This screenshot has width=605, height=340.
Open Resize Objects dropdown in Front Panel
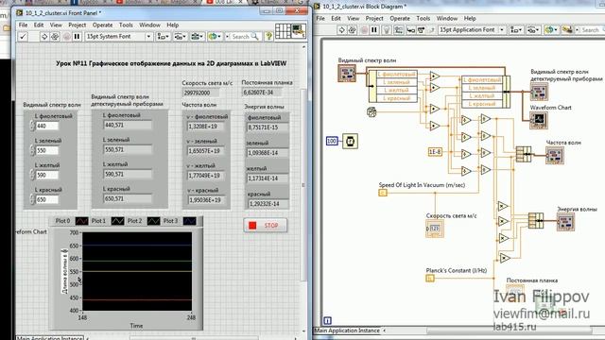click(198, 37)
